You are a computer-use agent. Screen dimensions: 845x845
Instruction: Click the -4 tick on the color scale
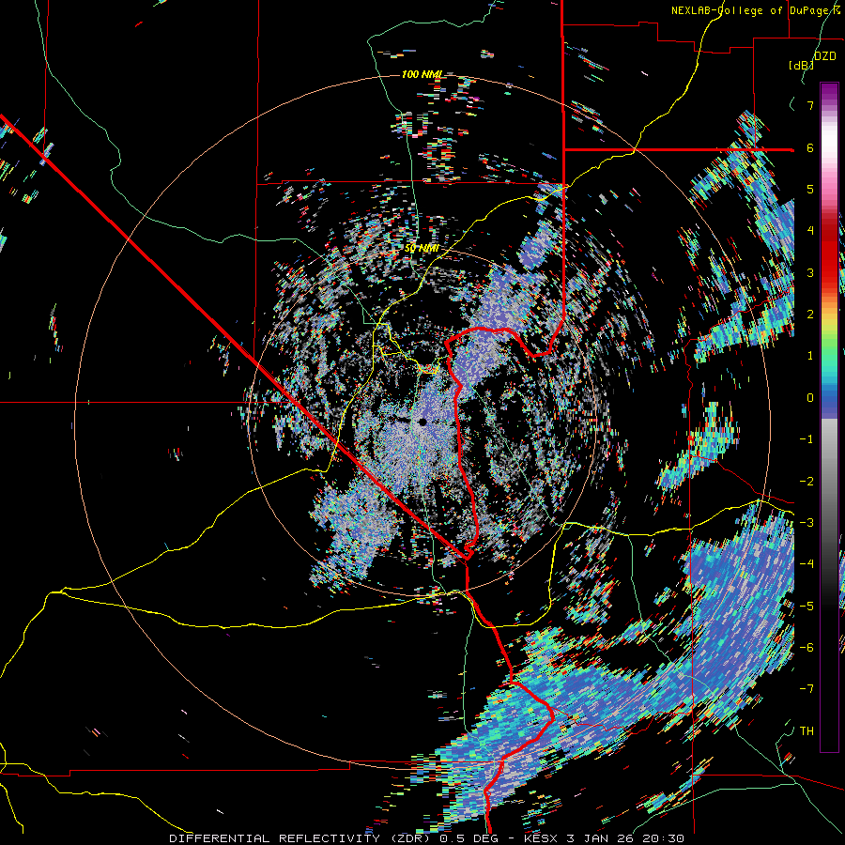(807, 564)
